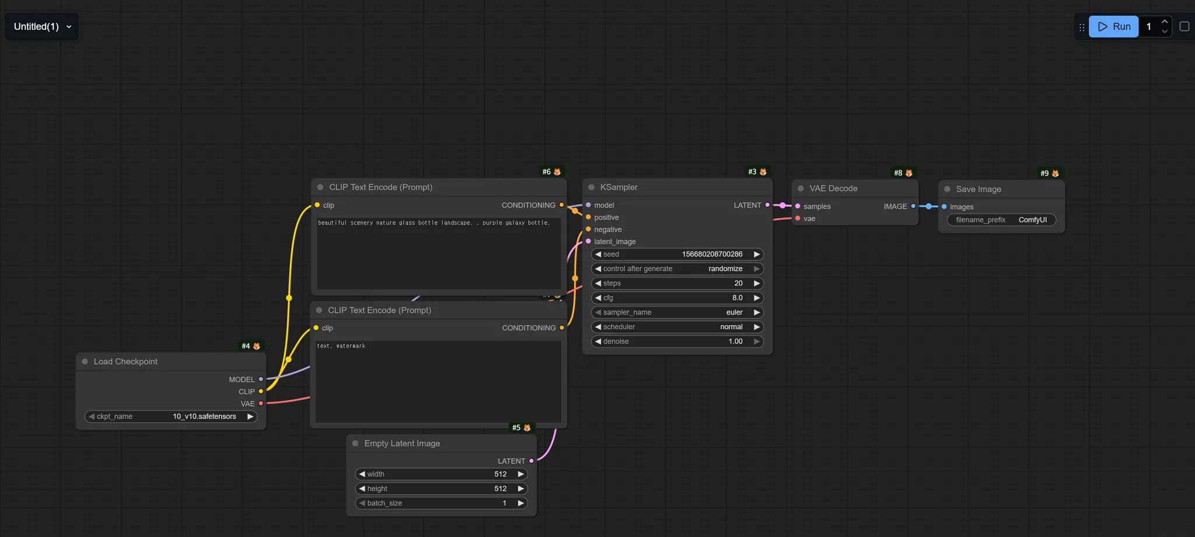
Task: Click the filename_prefix ComfyUI input field
Action: point(1001,220)
